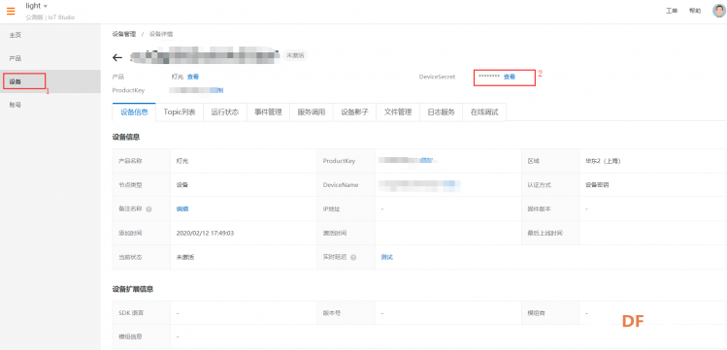Screen dimensions: 727x350
Task: Switch to the 设备信息 tab
Action: click(135, 112)
